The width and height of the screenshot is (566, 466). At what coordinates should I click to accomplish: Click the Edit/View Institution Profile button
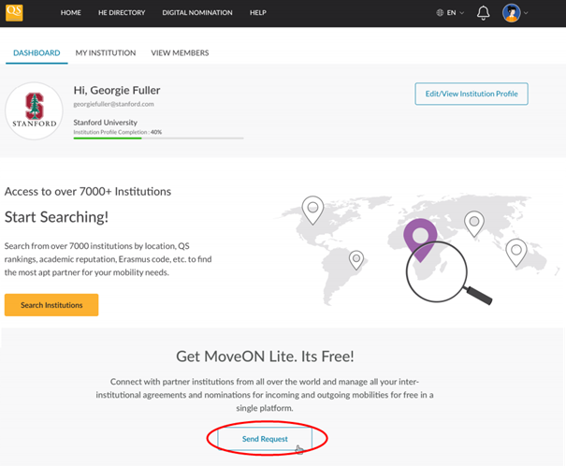[x=472, y=94]
